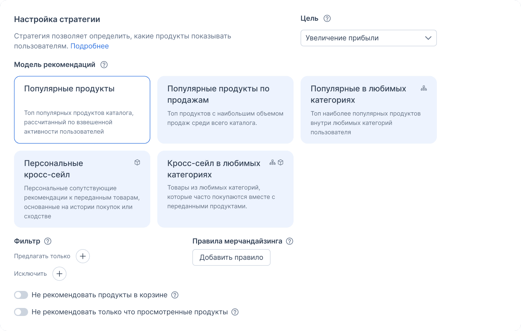The width and height of the screenshot is (521, 331).
Task: Open help tooltip next to Цель
Action: coord(327,18)
